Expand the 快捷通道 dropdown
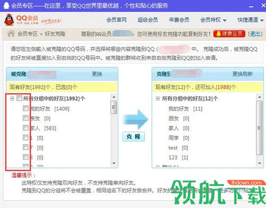The width and height of the screenshot is (266, 208). 251,20
